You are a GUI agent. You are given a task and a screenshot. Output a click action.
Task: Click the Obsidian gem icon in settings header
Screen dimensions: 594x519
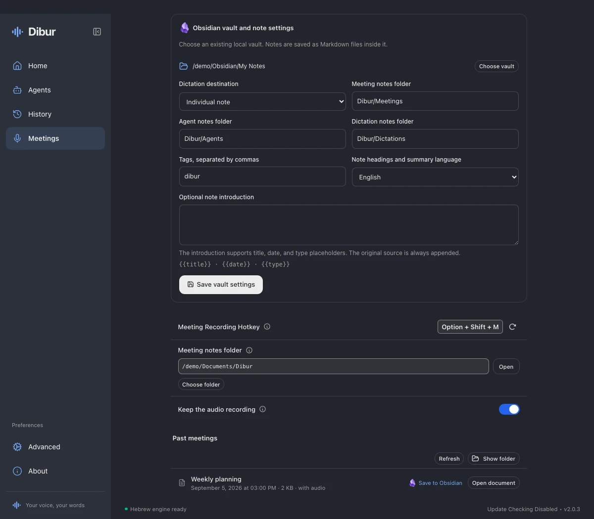pos(185,28)
